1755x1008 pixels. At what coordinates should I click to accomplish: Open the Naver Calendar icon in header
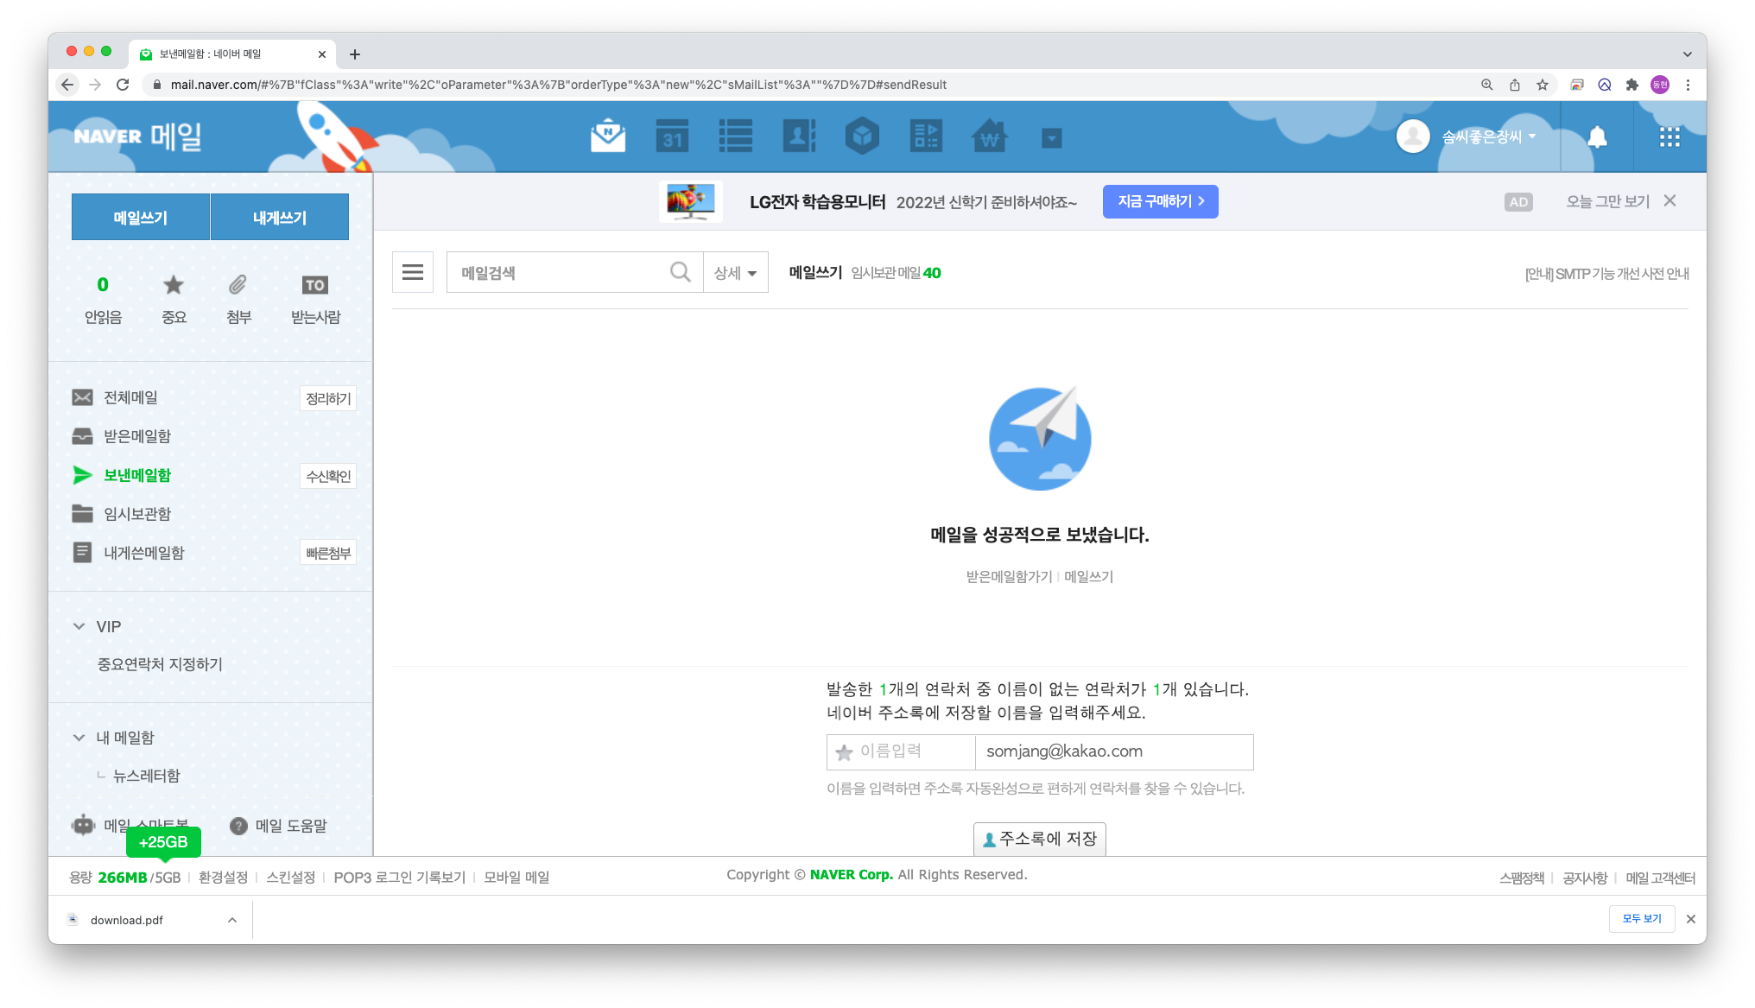coord(672,136)
